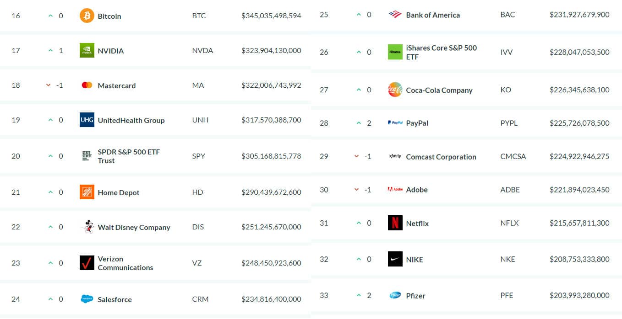Click Walt Disney market cap $251,245,670,000
Screen dimensions: 622x319
point(271,227)
